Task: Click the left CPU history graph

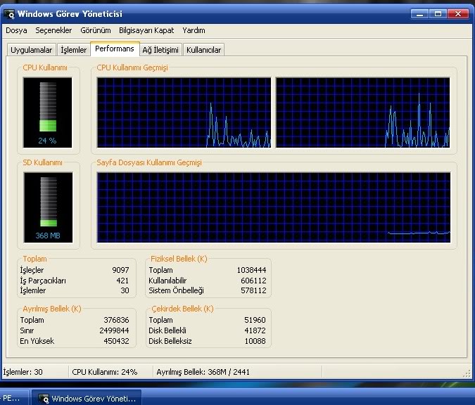Action: pyautogui.click(x=184, y=112)
